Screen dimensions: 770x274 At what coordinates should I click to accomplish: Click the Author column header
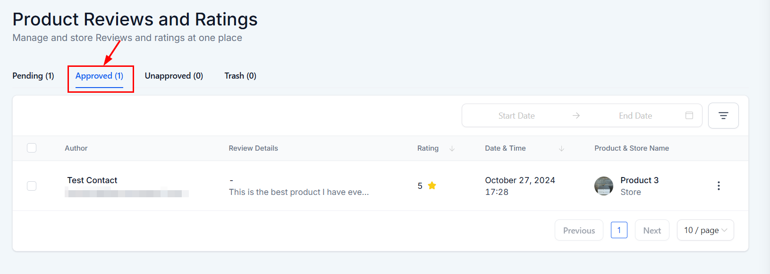point(76,148)
